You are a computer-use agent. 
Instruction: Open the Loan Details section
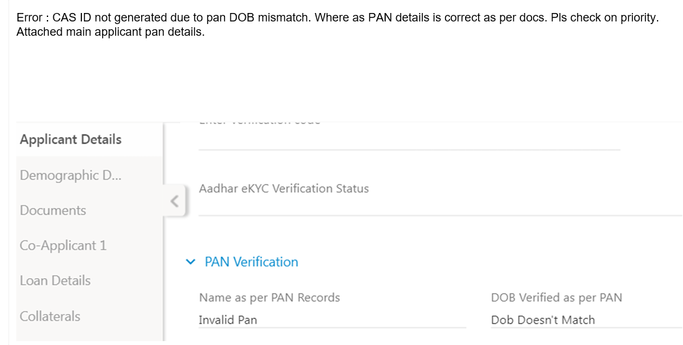[55, 281]
